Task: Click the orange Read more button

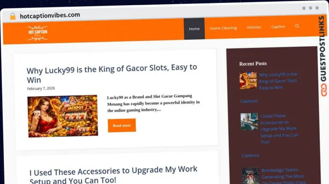Action: 122,125
